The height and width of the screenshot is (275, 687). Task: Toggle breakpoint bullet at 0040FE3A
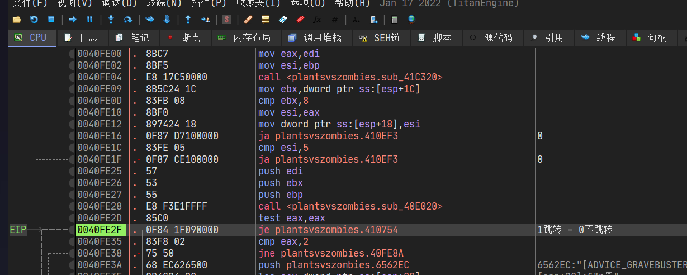click(x=72, y=265)
